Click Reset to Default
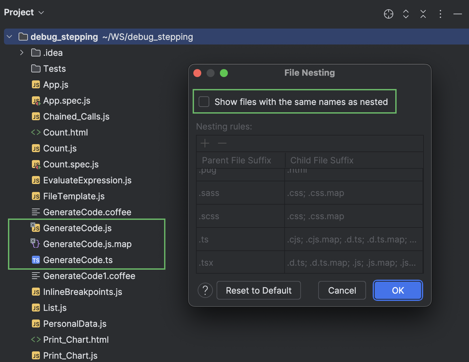This screenshot has height=362, width=469. pyautogui.click(x=258, y=290)
